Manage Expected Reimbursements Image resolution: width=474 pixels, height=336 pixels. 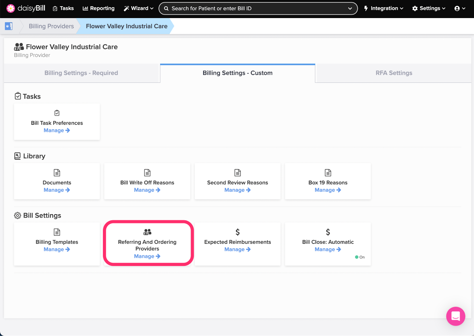click(238, 249)
